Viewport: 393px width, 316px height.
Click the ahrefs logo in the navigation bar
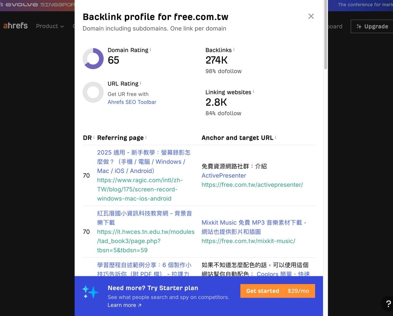[15, 26]
